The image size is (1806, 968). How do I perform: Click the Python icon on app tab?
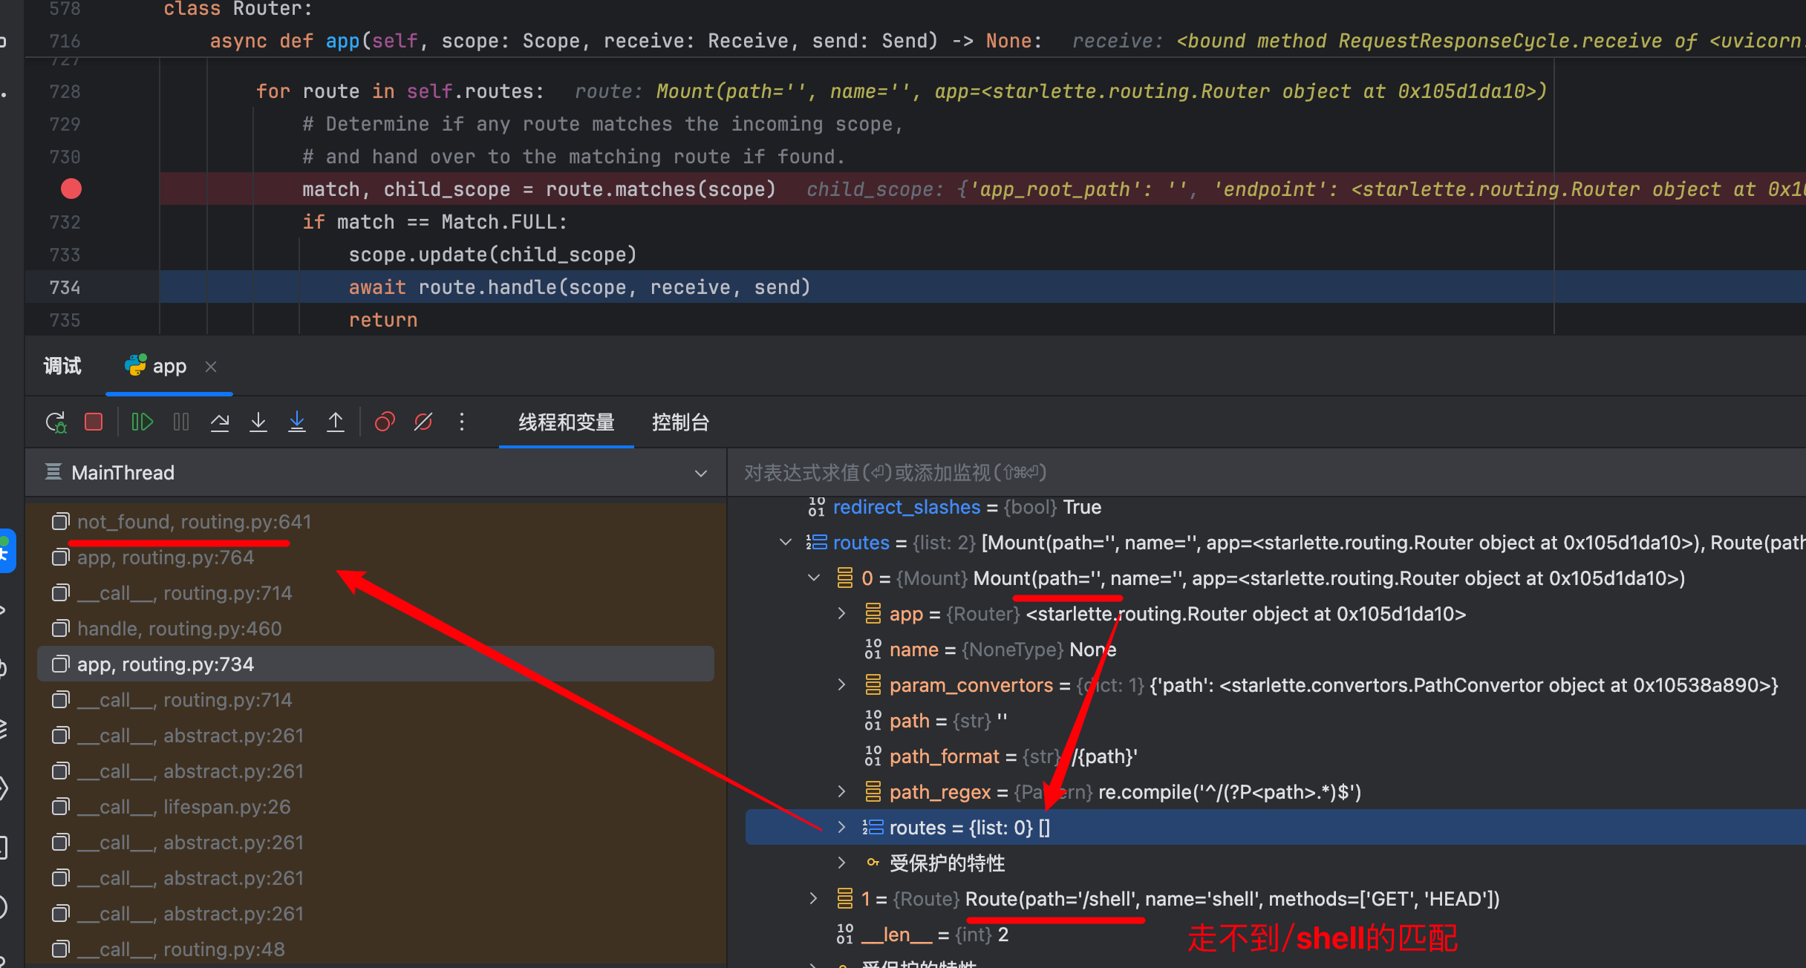pyautogui.click(x=135, y=365)
